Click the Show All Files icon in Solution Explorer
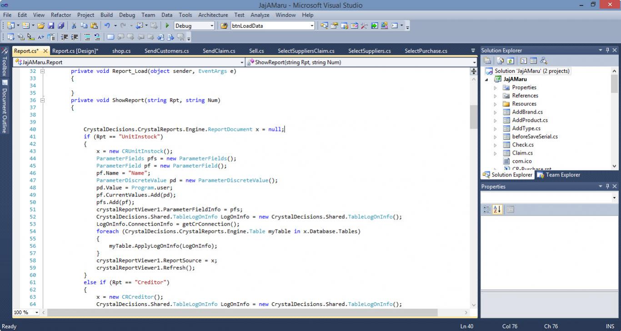 point(501,61)
